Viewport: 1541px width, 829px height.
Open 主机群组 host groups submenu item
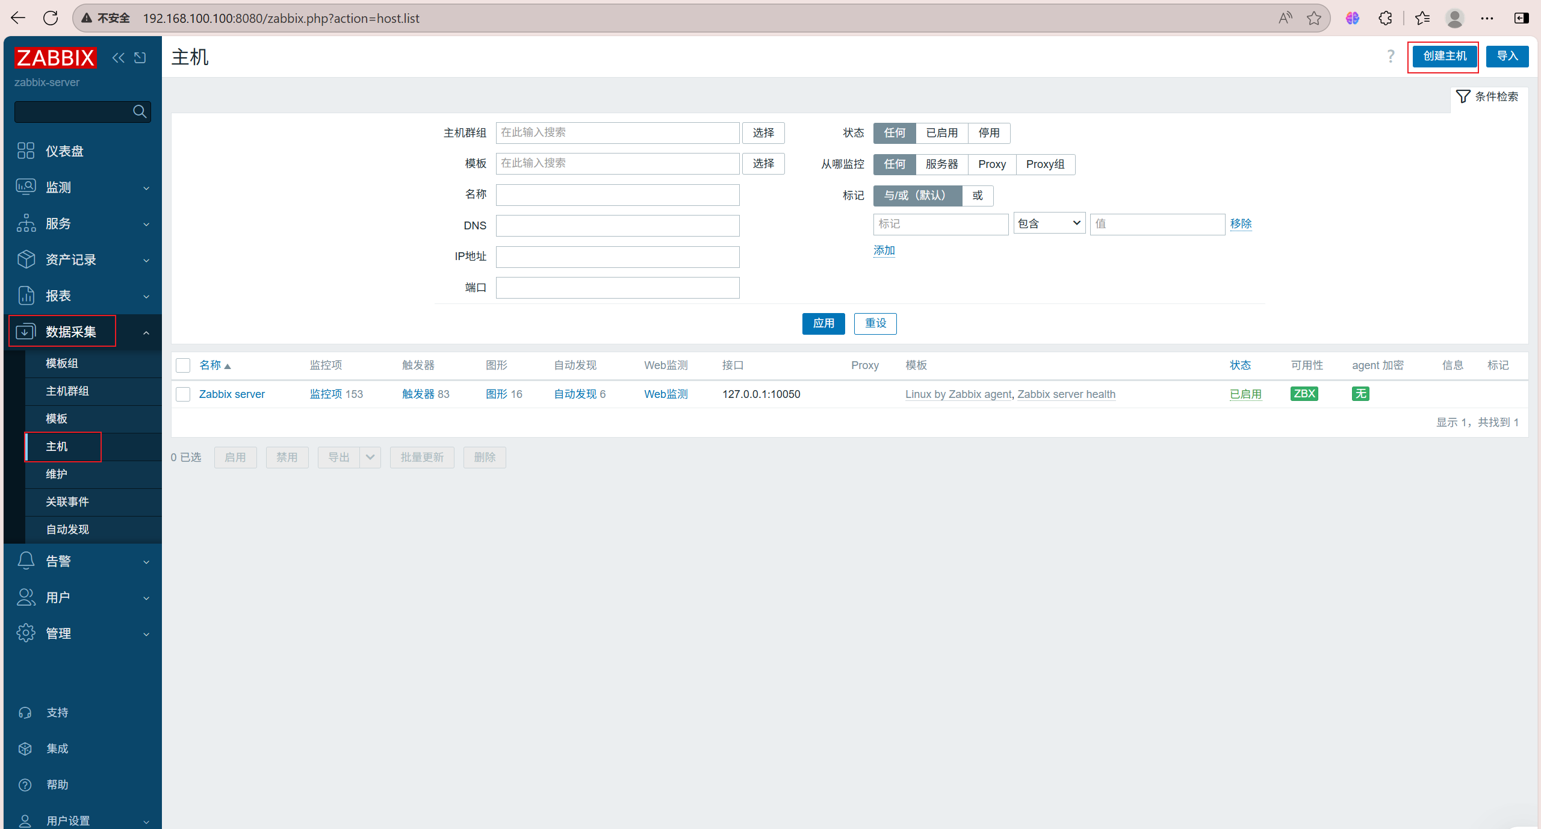coord(67,391)
